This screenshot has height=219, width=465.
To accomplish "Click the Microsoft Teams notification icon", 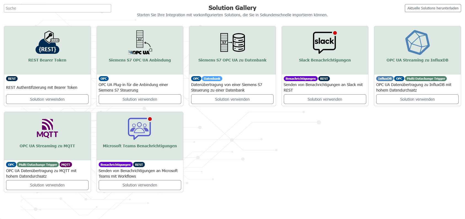I will [x=140, y=128].
